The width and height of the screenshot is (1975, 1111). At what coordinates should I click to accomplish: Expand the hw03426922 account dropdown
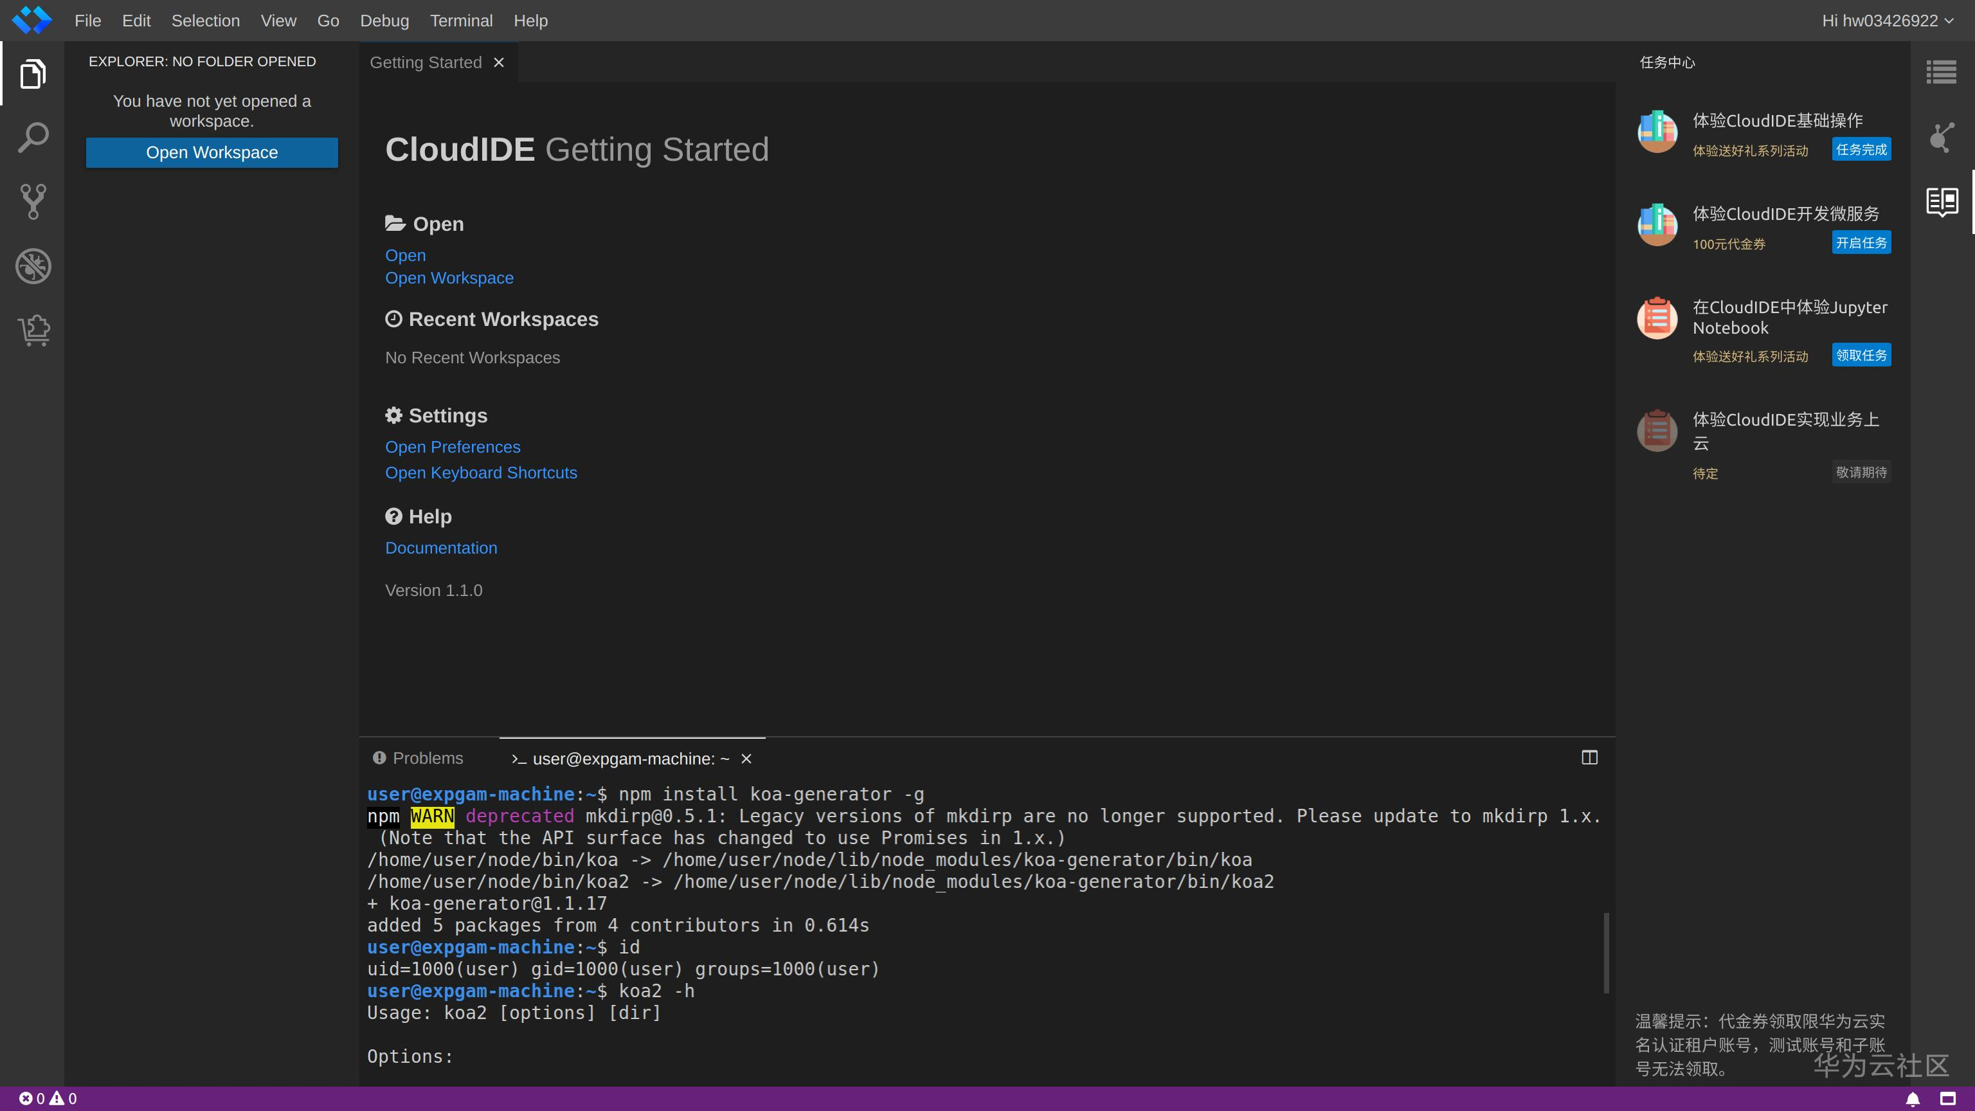(x=1887, y=21)
